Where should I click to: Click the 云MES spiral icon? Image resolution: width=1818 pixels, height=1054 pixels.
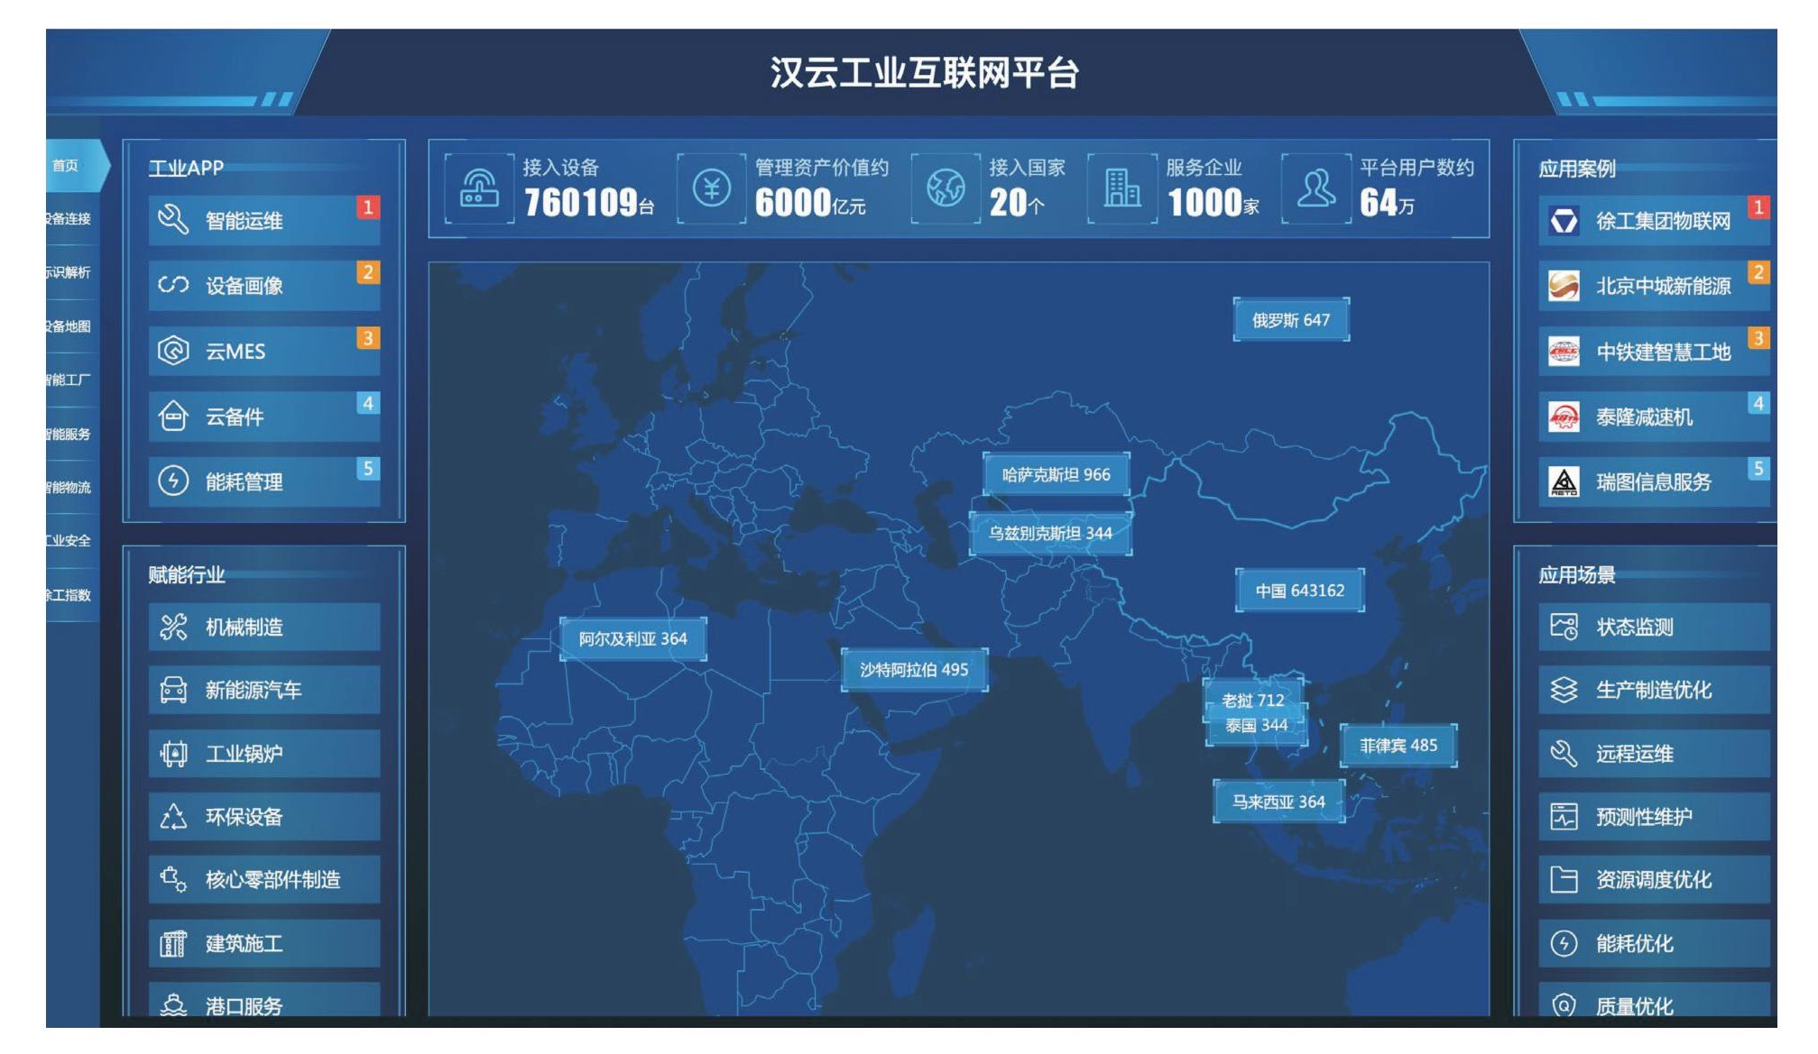coord(173,351)
